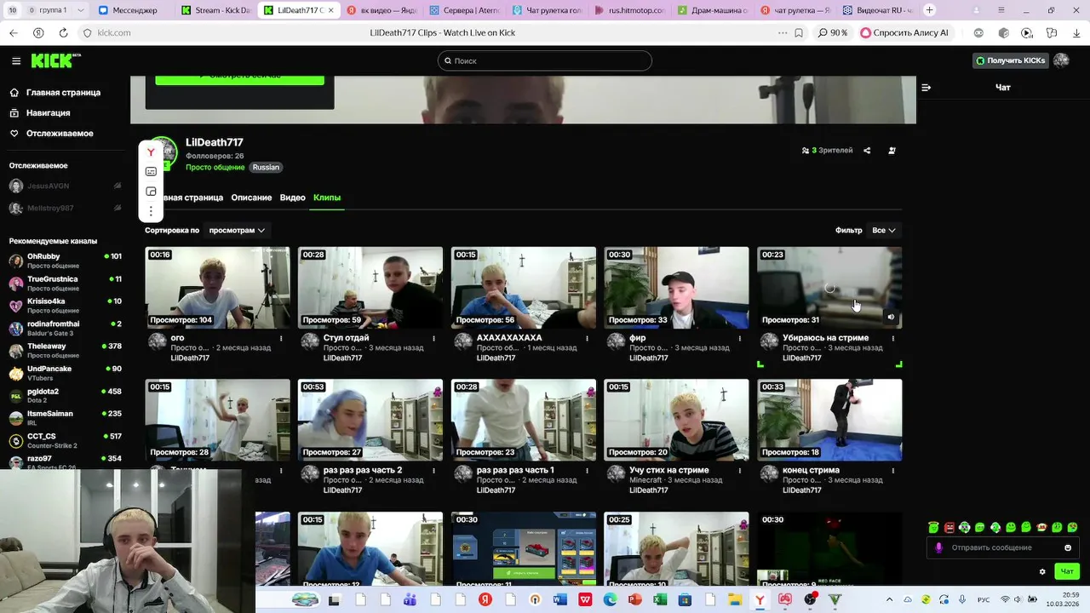The width and height of the screenshot is (1090, 613).
Task: Play the 'Стул отдай' clip thumbnail
Action: [x=370, y=288]
